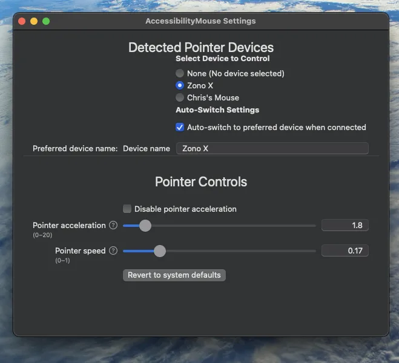Click the Select Device to Control label
The height and width of the screenshot is (363, 399).
tap(222, 59)
